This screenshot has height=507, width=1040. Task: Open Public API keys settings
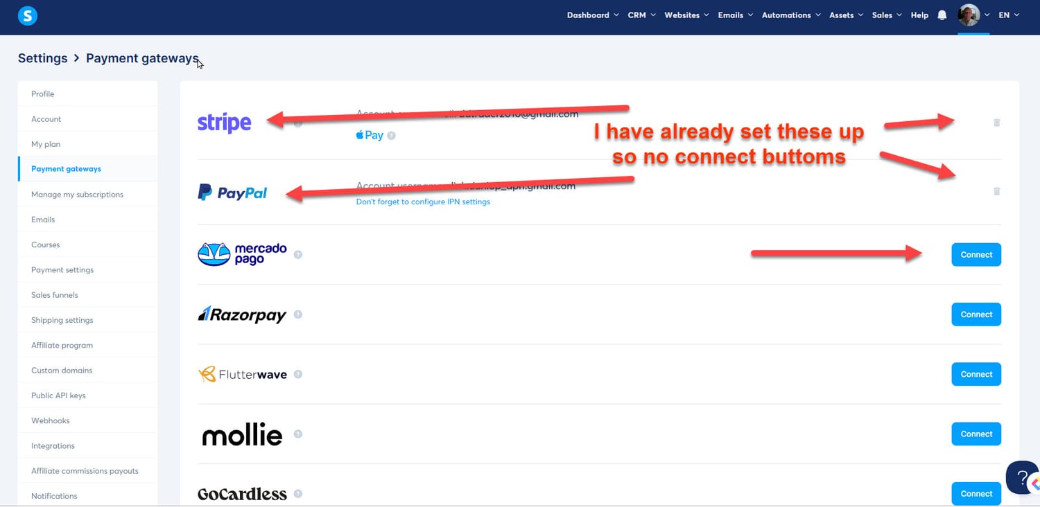click(x=88, y=395)
